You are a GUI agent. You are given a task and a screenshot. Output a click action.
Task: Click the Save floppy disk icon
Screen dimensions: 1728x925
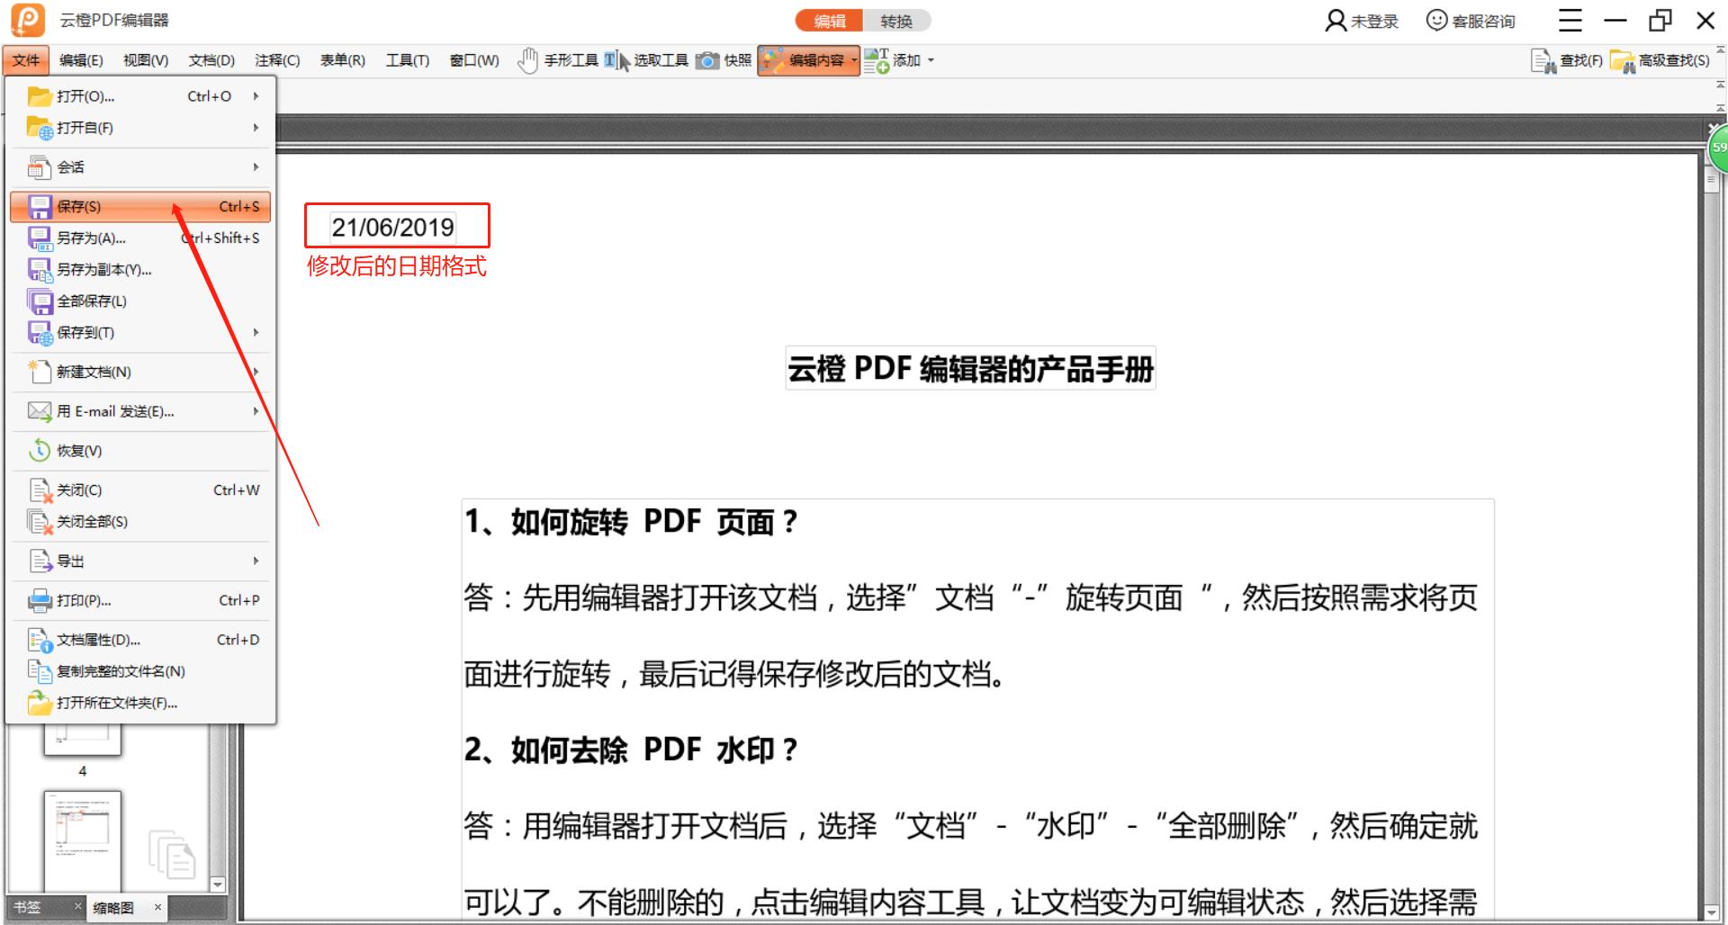click(40, 207)
